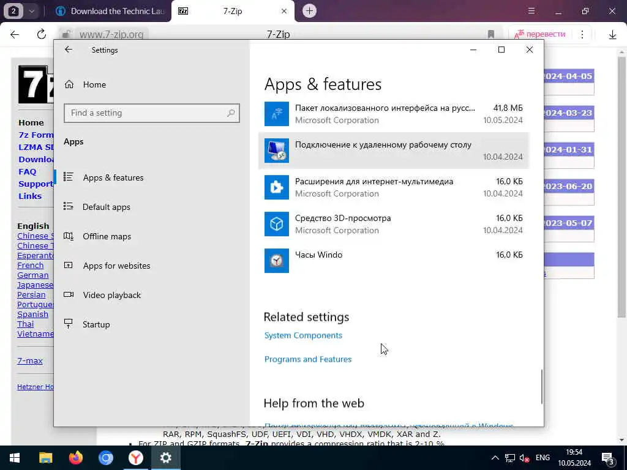Open Startup section

click(96, 324)
